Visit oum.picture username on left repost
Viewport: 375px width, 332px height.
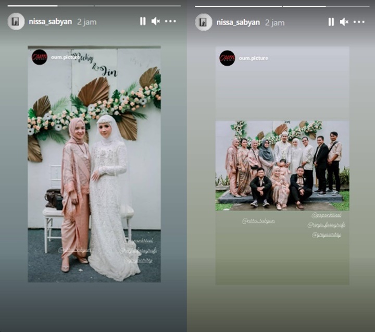[x=65, y=57]
